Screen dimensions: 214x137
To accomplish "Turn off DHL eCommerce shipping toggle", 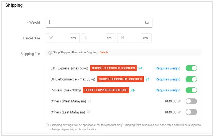I will coord(191,79).
